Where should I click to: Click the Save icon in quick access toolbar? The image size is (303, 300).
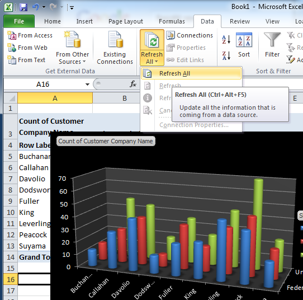tap(23, 7)
